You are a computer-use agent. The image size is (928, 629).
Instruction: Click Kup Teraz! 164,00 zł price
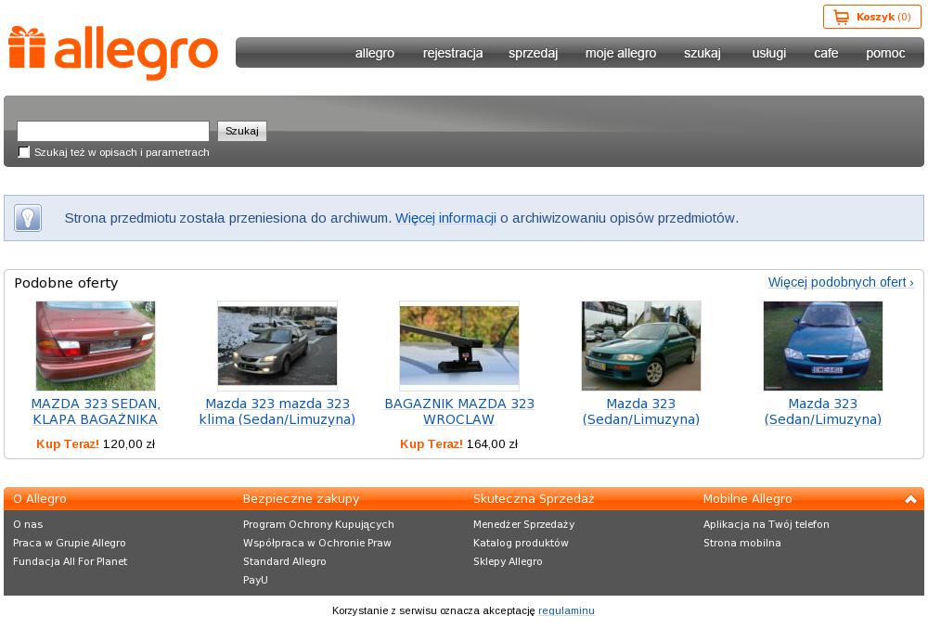(x=459, y=443)
